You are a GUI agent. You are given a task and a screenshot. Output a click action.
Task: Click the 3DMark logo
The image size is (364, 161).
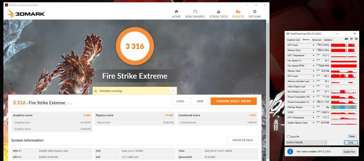(26, 13)
